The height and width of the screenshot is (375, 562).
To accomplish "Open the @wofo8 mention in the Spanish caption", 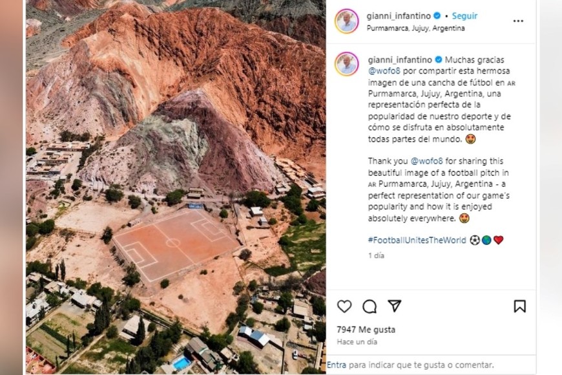I will point(384,70).
